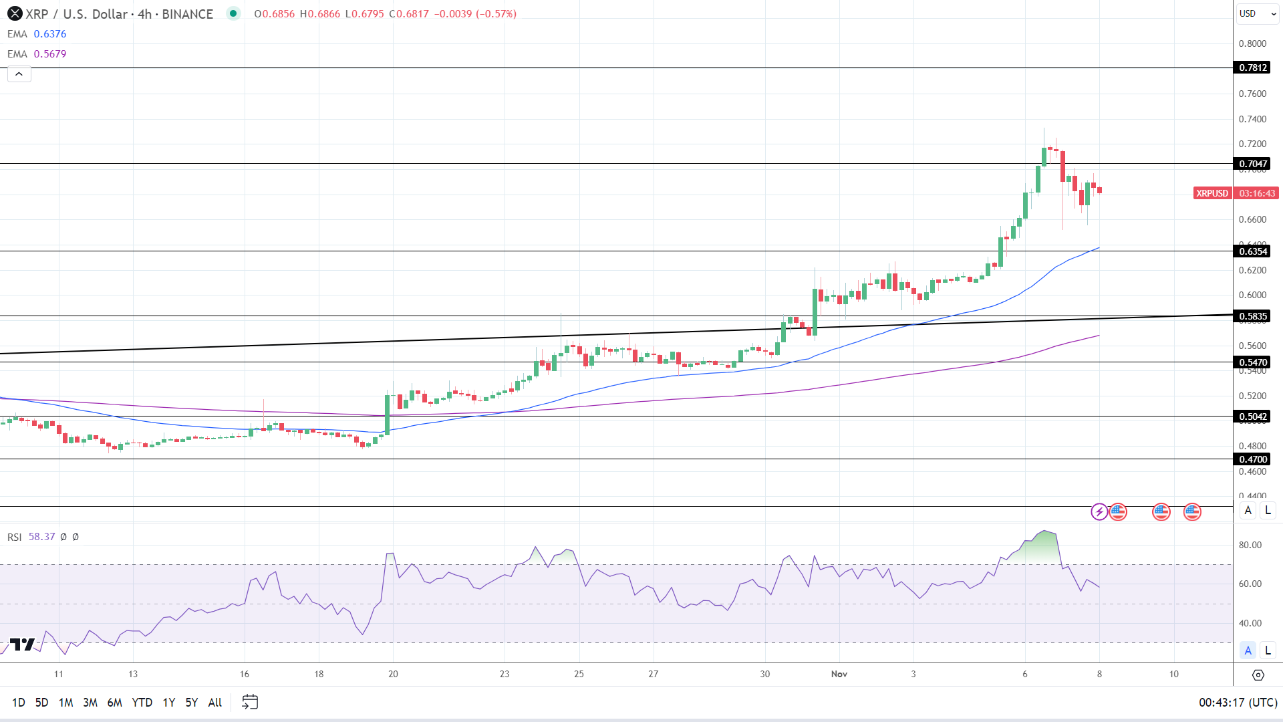Click the 0.7812 price level label
The image size is (1283, 722).
point(1253,68)
